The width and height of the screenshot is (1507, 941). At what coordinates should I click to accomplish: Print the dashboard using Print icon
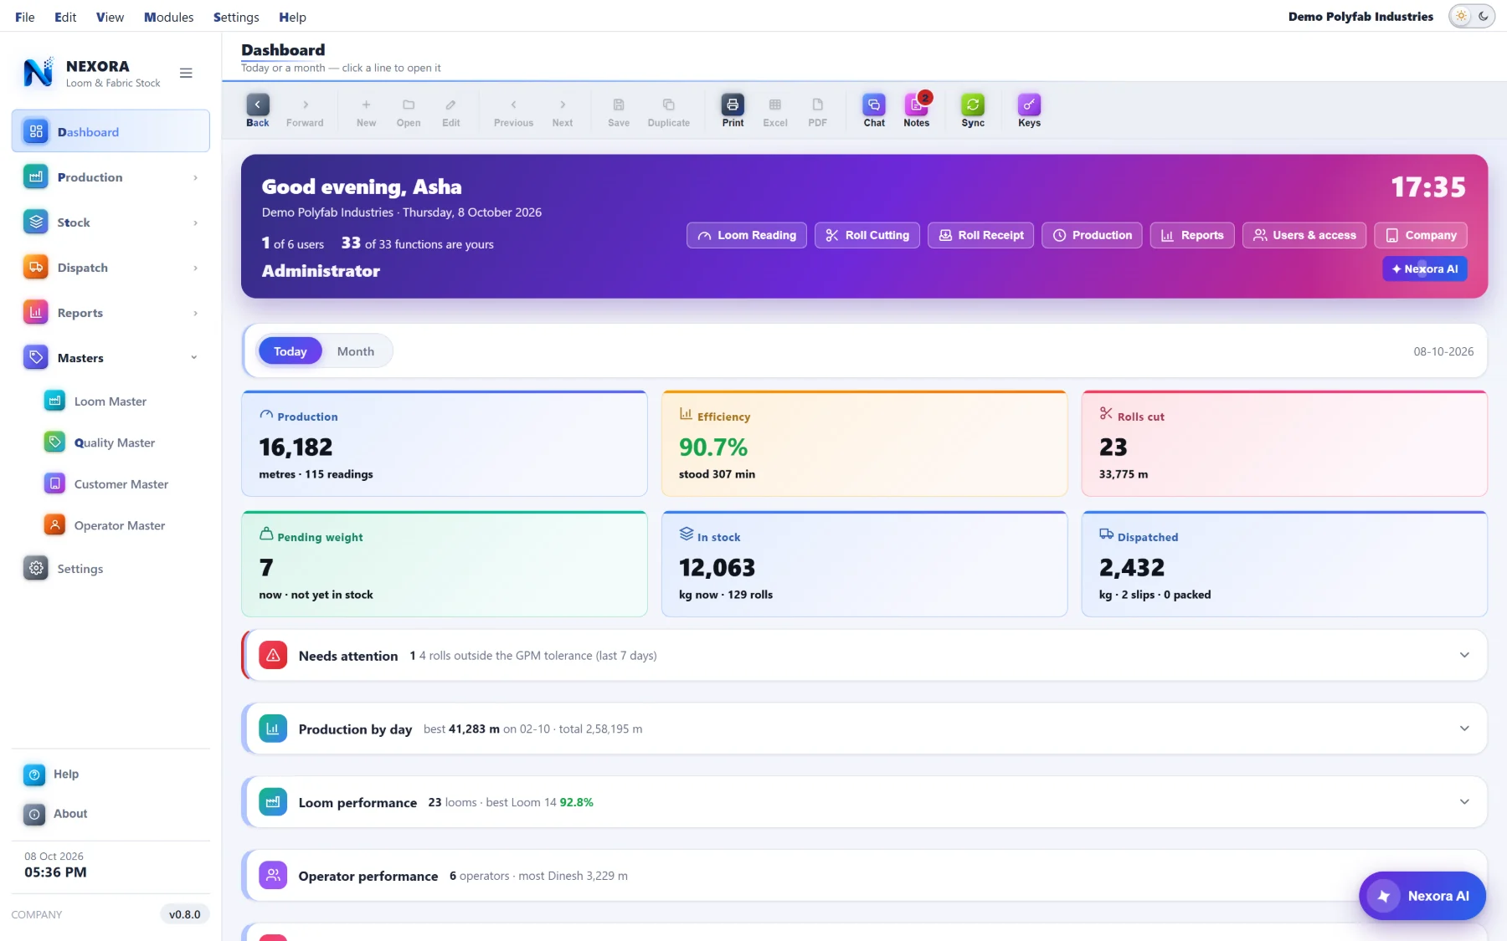point(733,110)
